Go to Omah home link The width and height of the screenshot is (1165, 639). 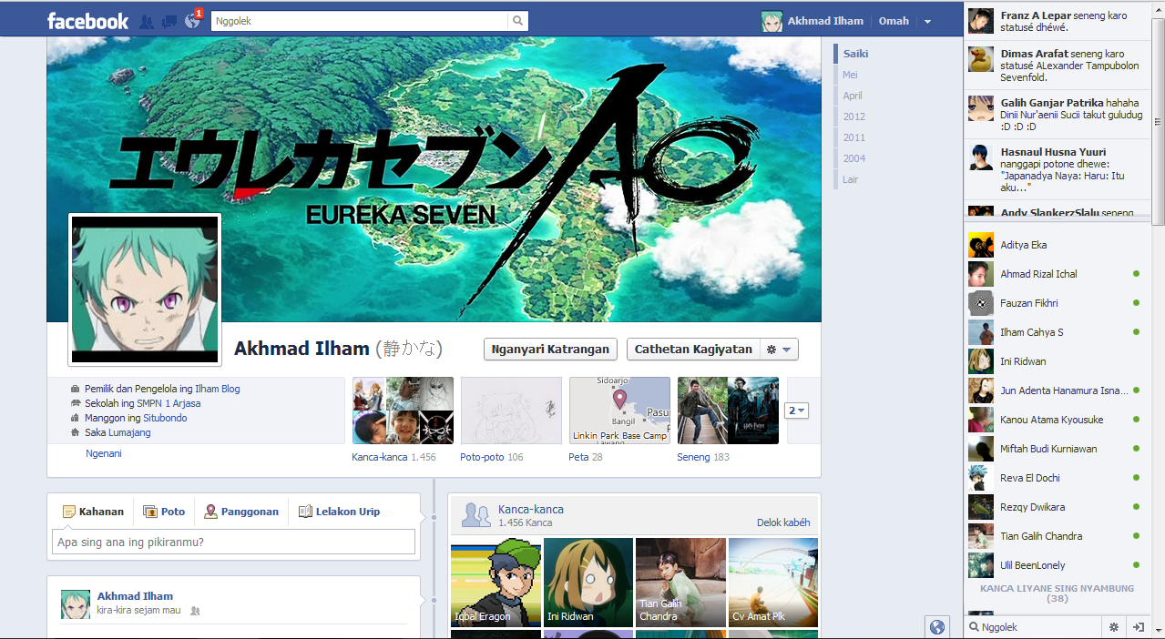(x=894, y=21)
